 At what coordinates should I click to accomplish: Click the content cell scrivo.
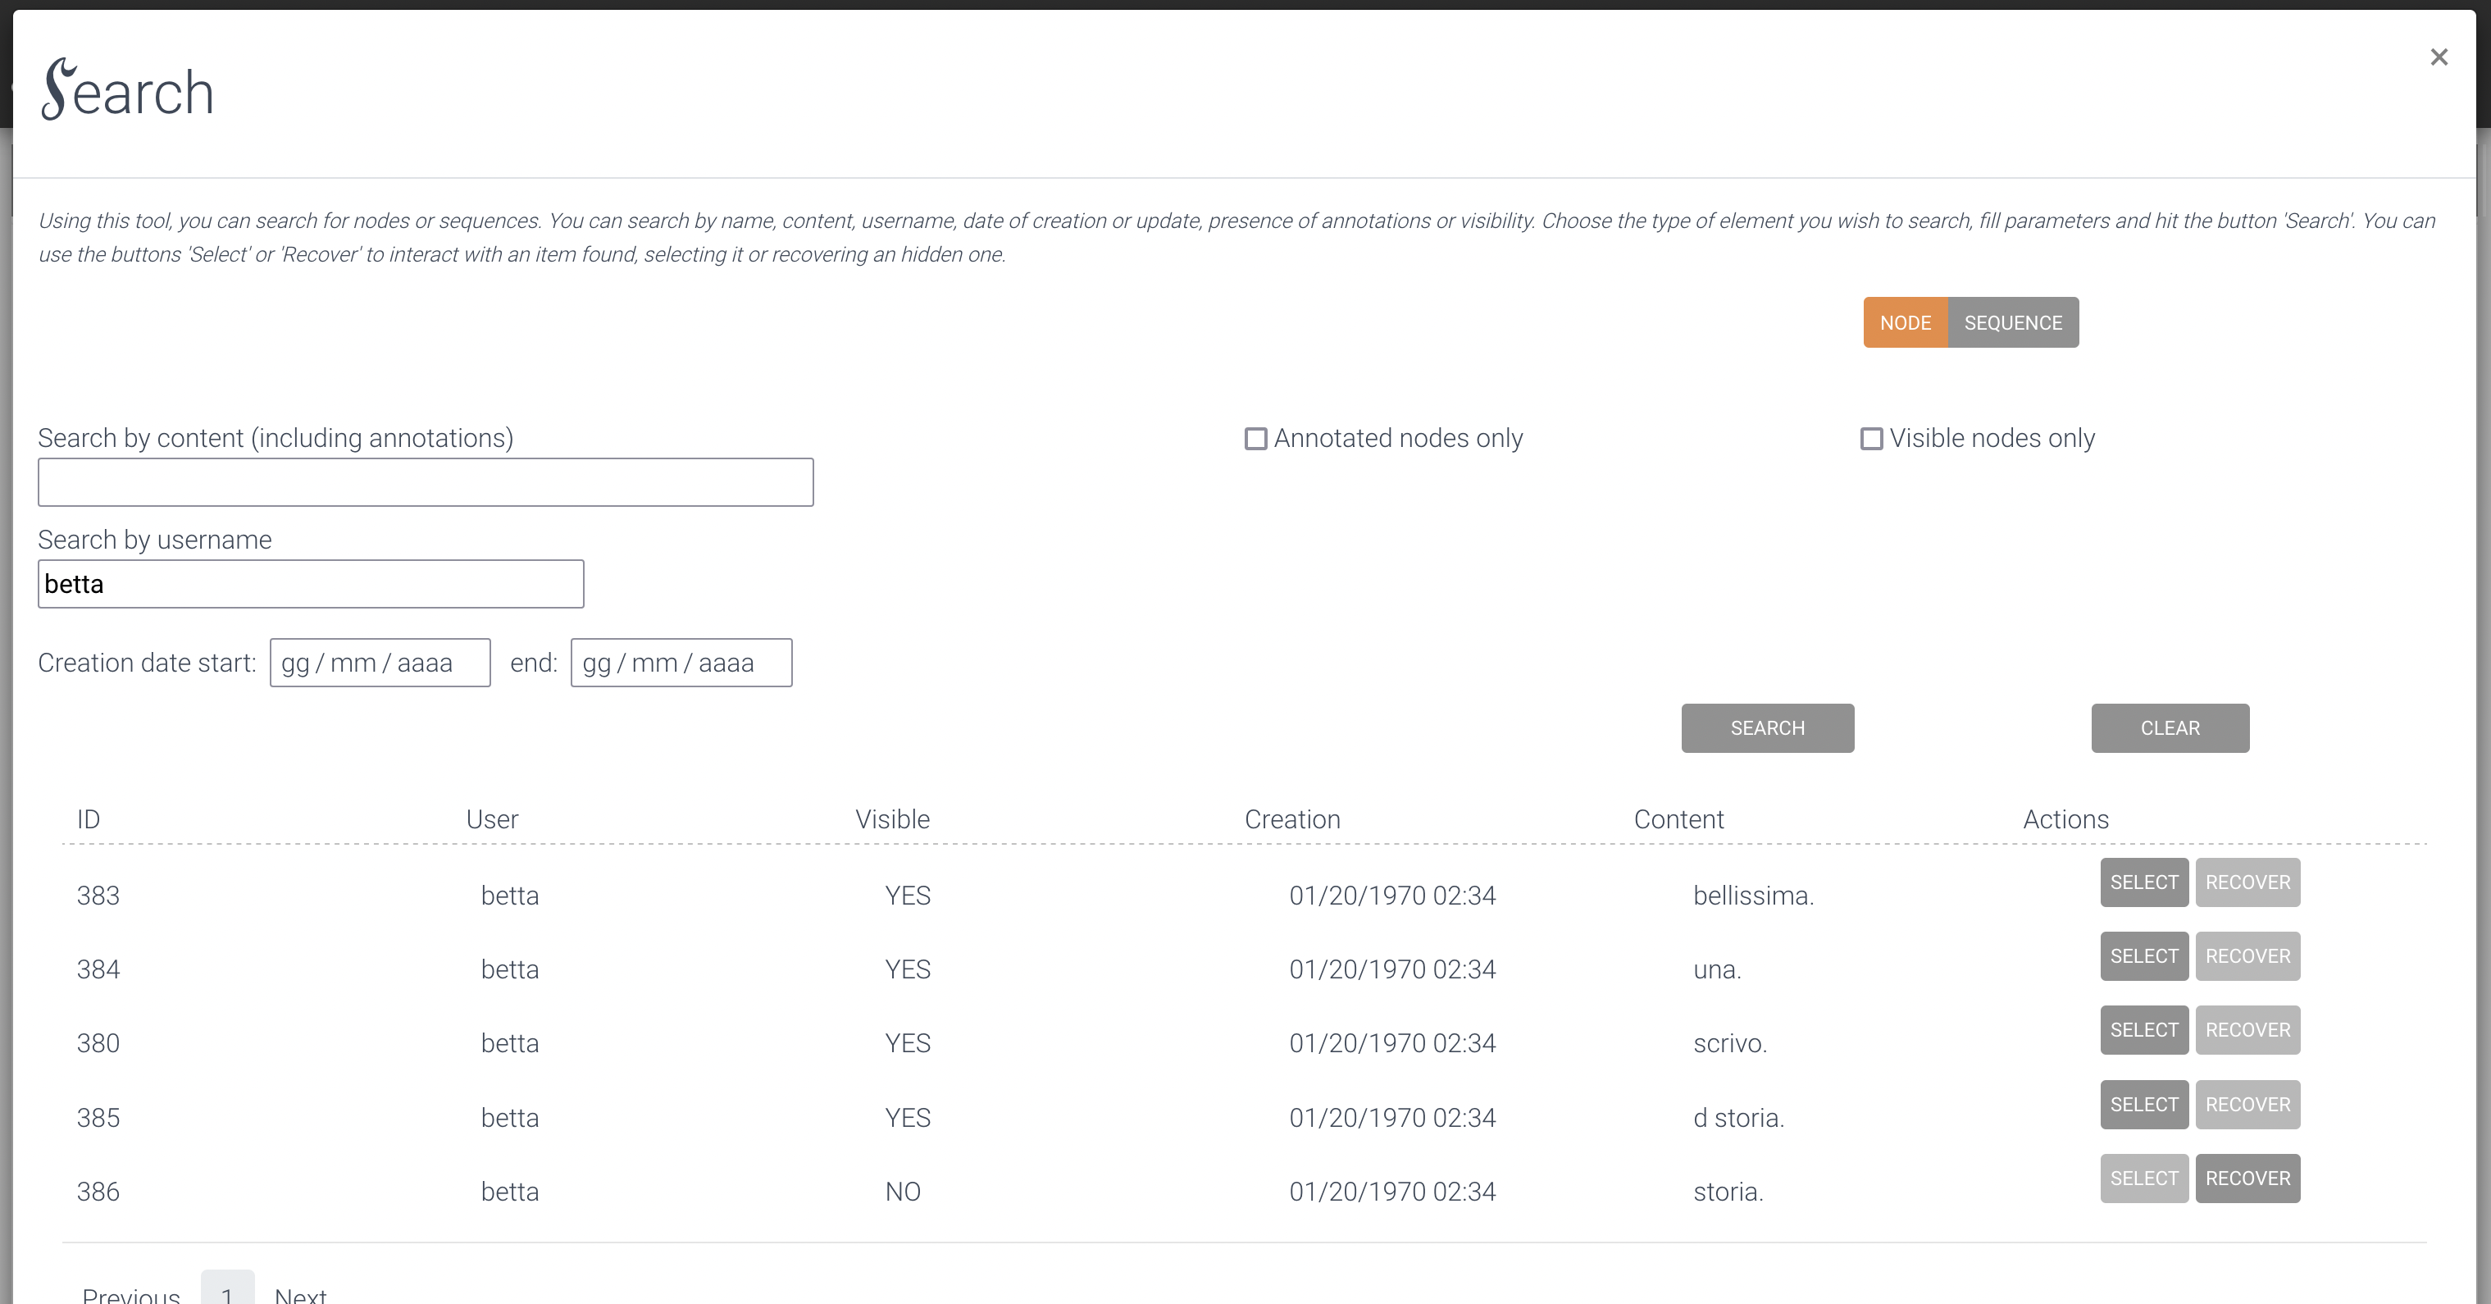point(1729,1044)
